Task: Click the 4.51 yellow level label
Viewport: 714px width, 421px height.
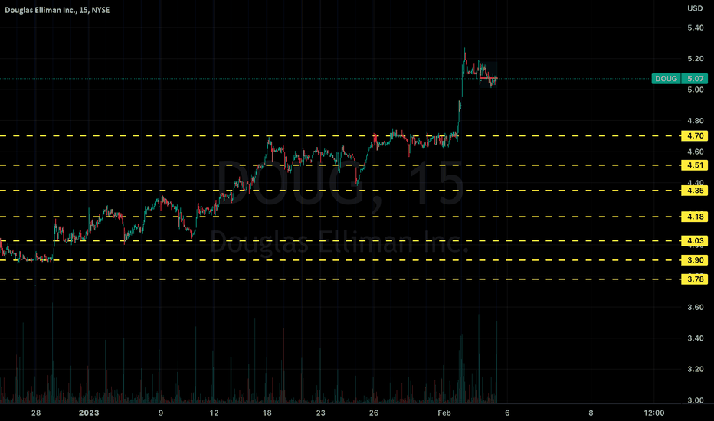Action: pyautogui.click(x=695, y=165)
